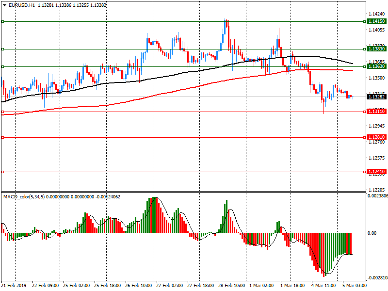
Task: Click the black current price tag 1.13282
Action: click(376, 97)
